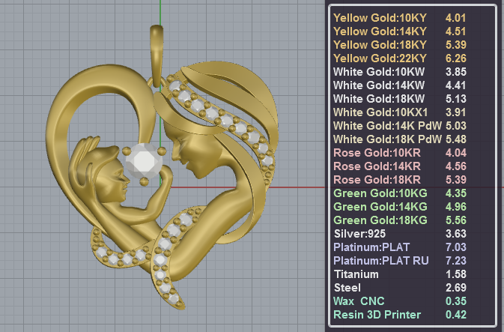Select the Steel weight row
This screenshot has height=332, width=504.
(x=400, y=288)
